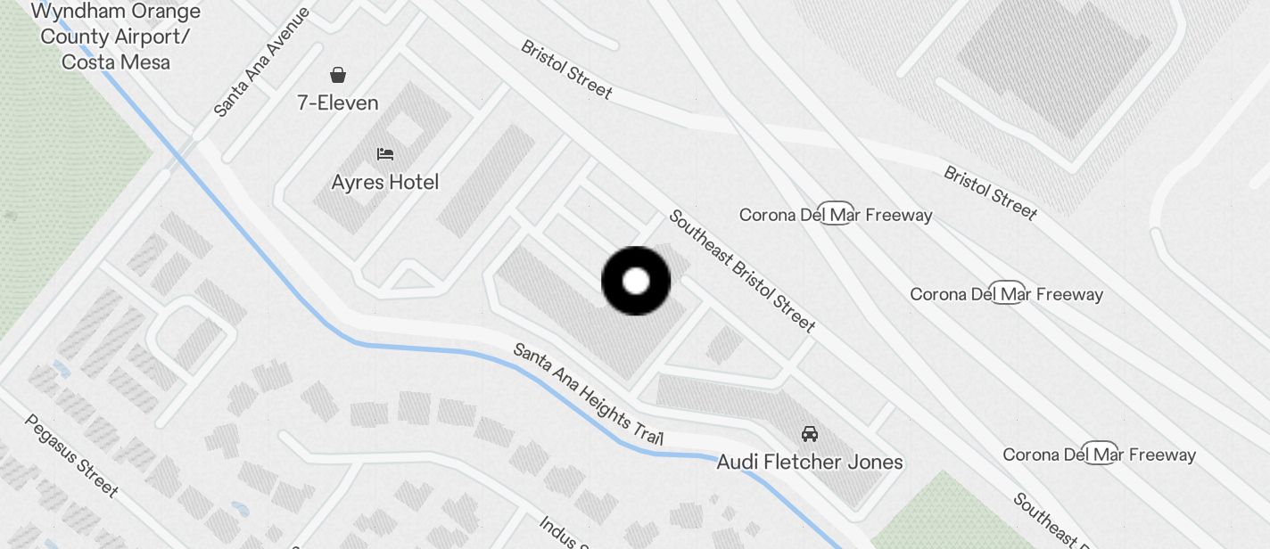The image size is (1270, 549).
Task: Click the Santa Ana Avenue street label
Action: (261, 63)
